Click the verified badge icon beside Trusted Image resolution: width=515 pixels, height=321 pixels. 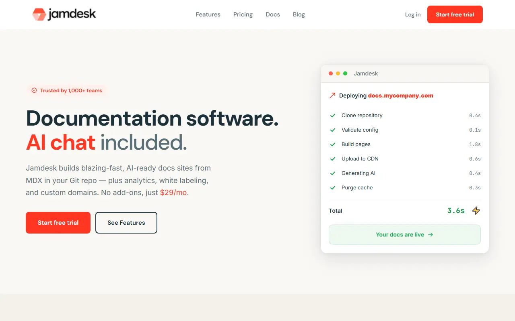34,91
